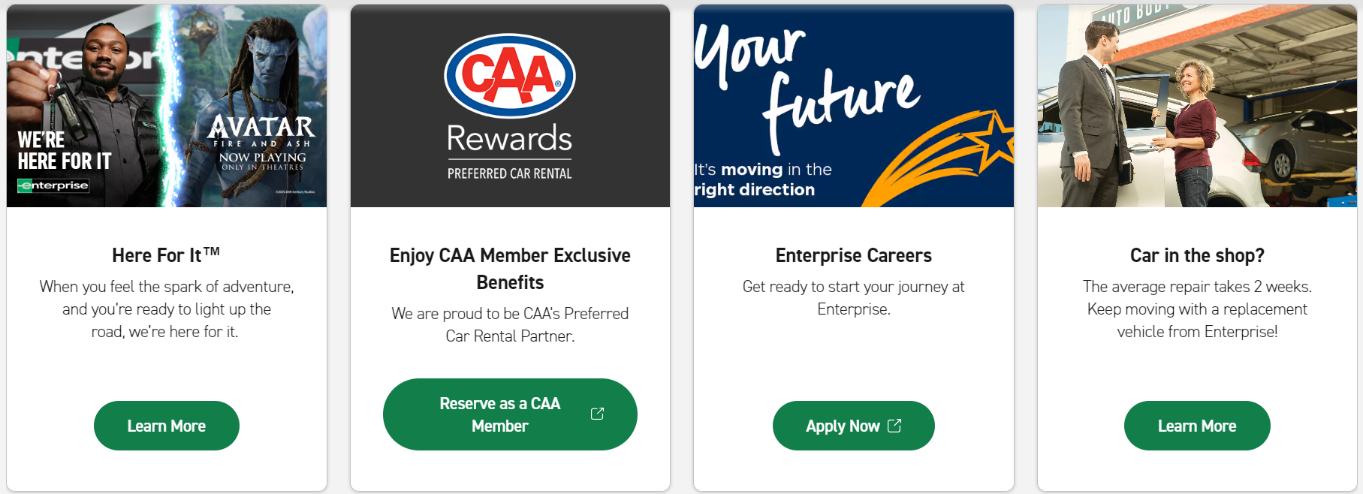Click Enjoy CAA Member Exclusive Benefits heading
The width and height of the screenshot is (1363, 494).
coord(510,269)
